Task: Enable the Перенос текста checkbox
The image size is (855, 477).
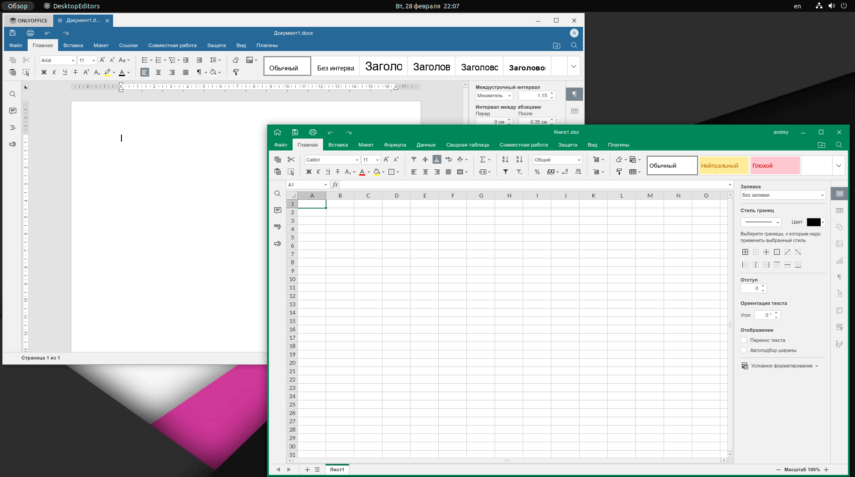Action: tap(744, 340)
